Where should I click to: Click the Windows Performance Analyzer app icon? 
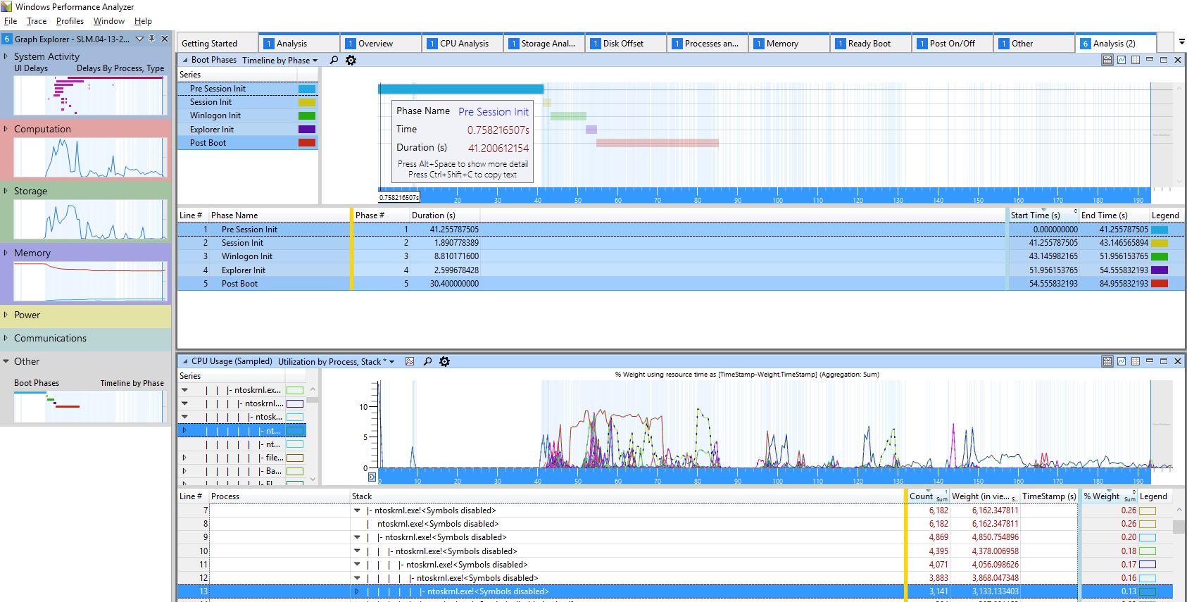click(6, 6)
